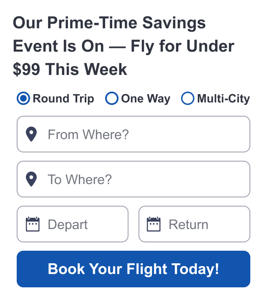This screenshot has width=267, height=304.
Task: Click the '$99 This Week' headline text
Action: (70, 69)
